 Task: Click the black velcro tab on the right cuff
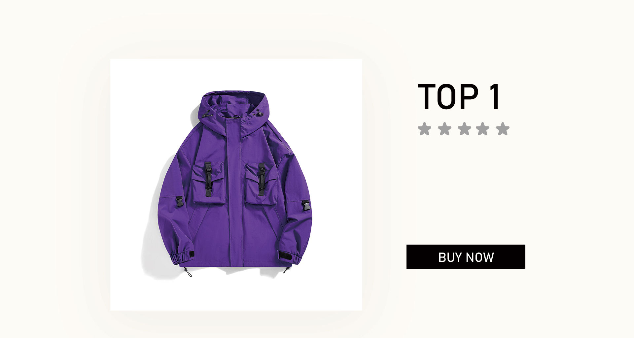tap(284, 255)
